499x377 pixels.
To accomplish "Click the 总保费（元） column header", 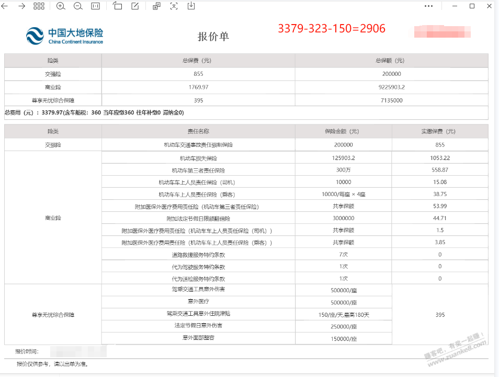I will coord(197,61).
